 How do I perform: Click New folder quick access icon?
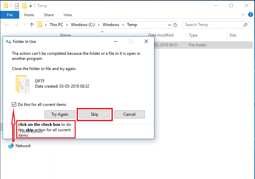point(24,6)
